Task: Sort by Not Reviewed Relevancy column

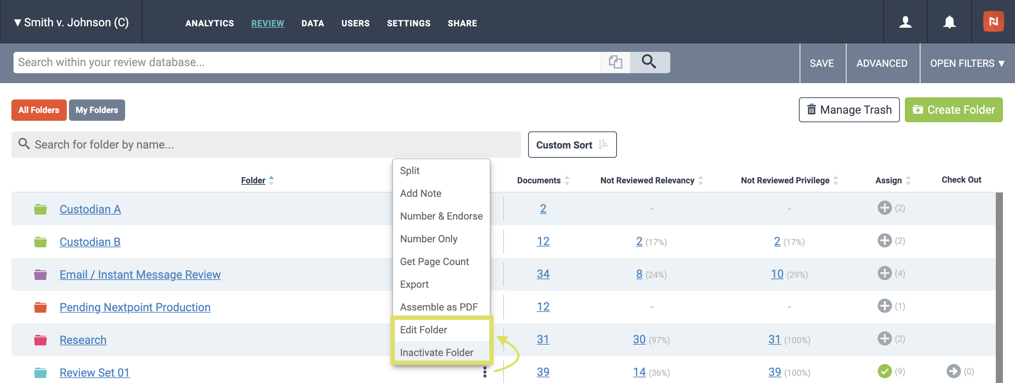Action: click(x=651, y=180)
